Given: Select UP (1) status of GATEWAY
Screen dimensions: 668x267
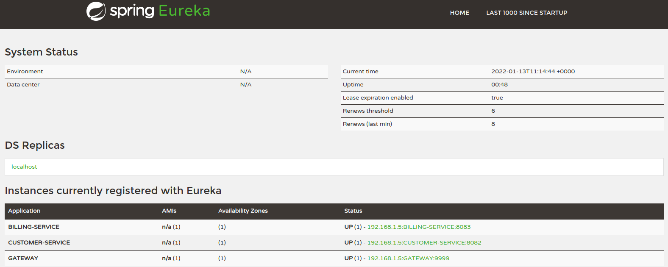Looking at the screenshot, I should 353,259.
